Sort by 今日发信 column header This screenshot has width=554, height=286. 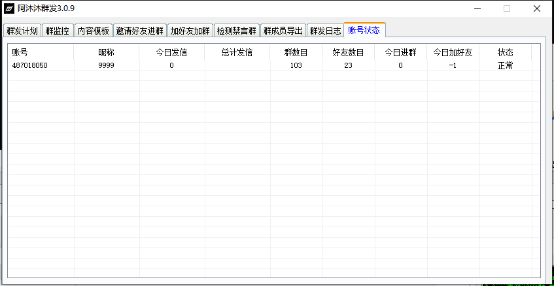pyautogui.click(x=171, y=52)
